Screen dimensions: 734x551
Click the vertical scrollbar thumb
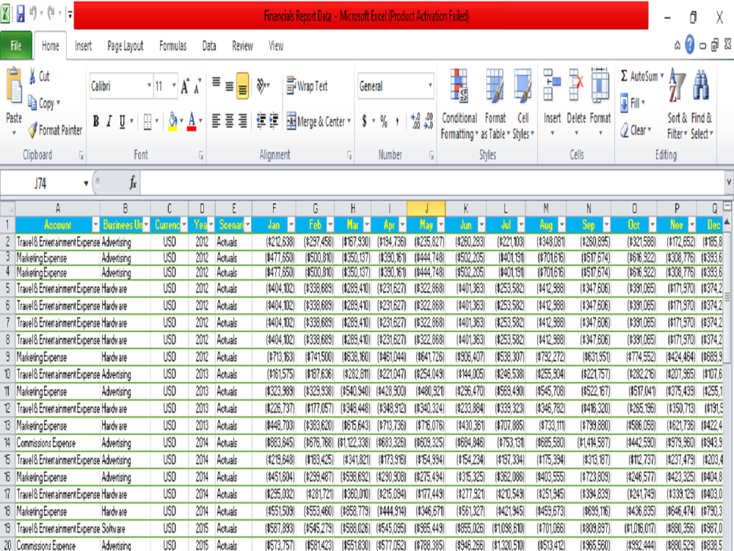coord(727,296)
